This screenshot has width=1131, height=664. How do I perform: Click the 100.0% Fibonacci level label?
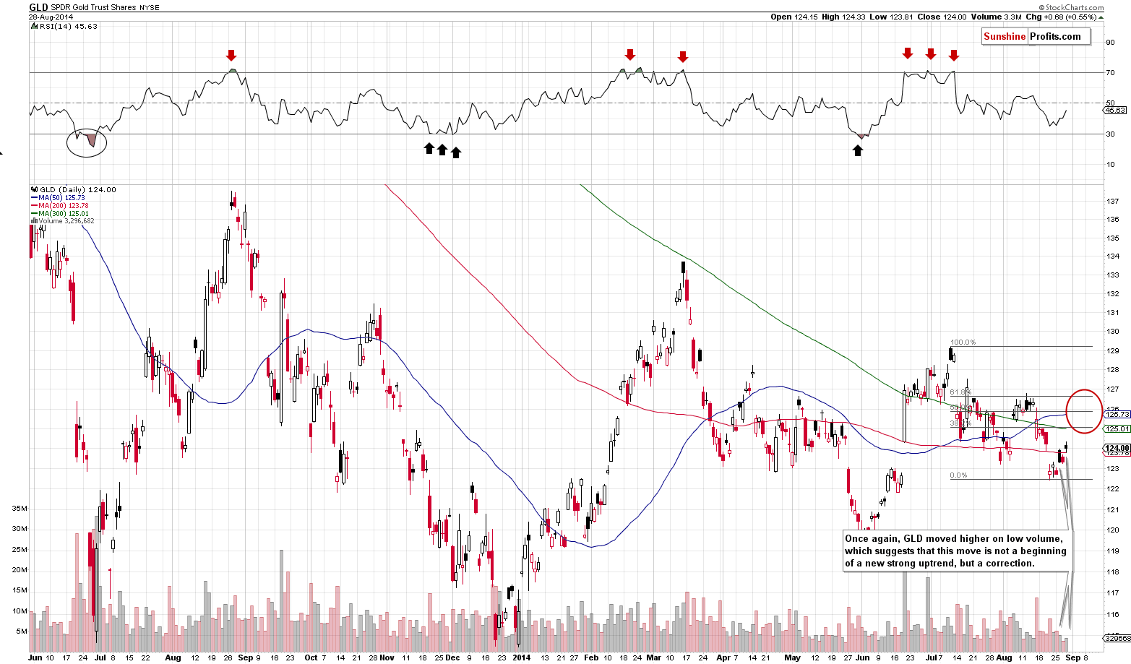tap(963, 342)
